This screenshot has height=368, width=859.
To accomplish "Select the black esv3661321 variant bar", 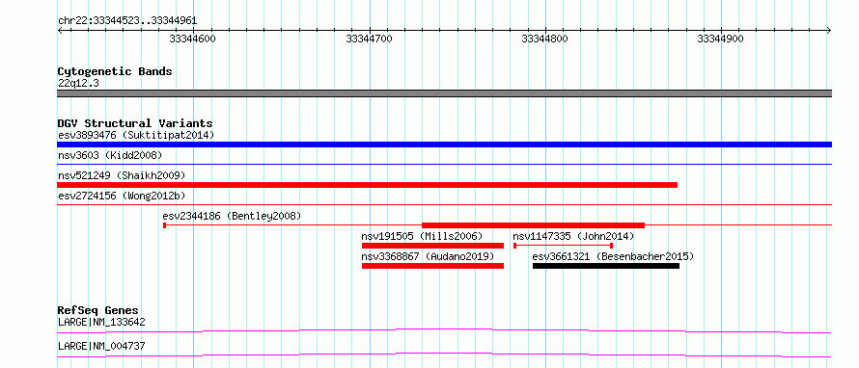I will [x=606, y=266].
